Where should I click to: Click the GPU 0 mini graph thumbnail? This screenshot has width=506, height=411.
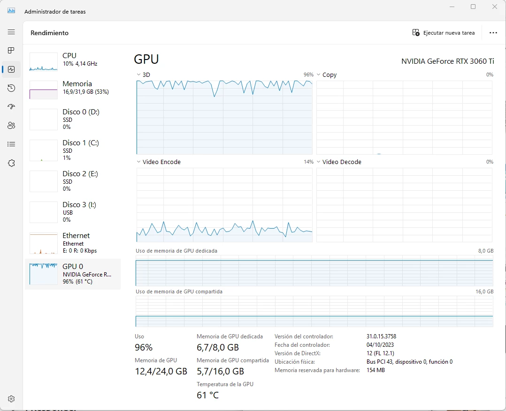[x=44, y=274]
